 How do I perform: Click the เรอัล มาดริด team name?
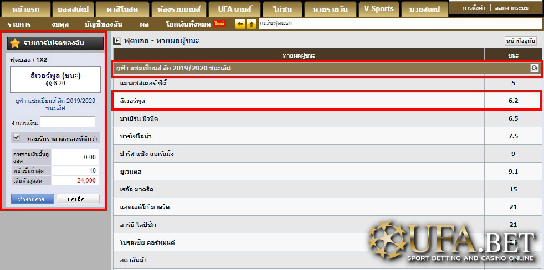(x=136, y=189)
